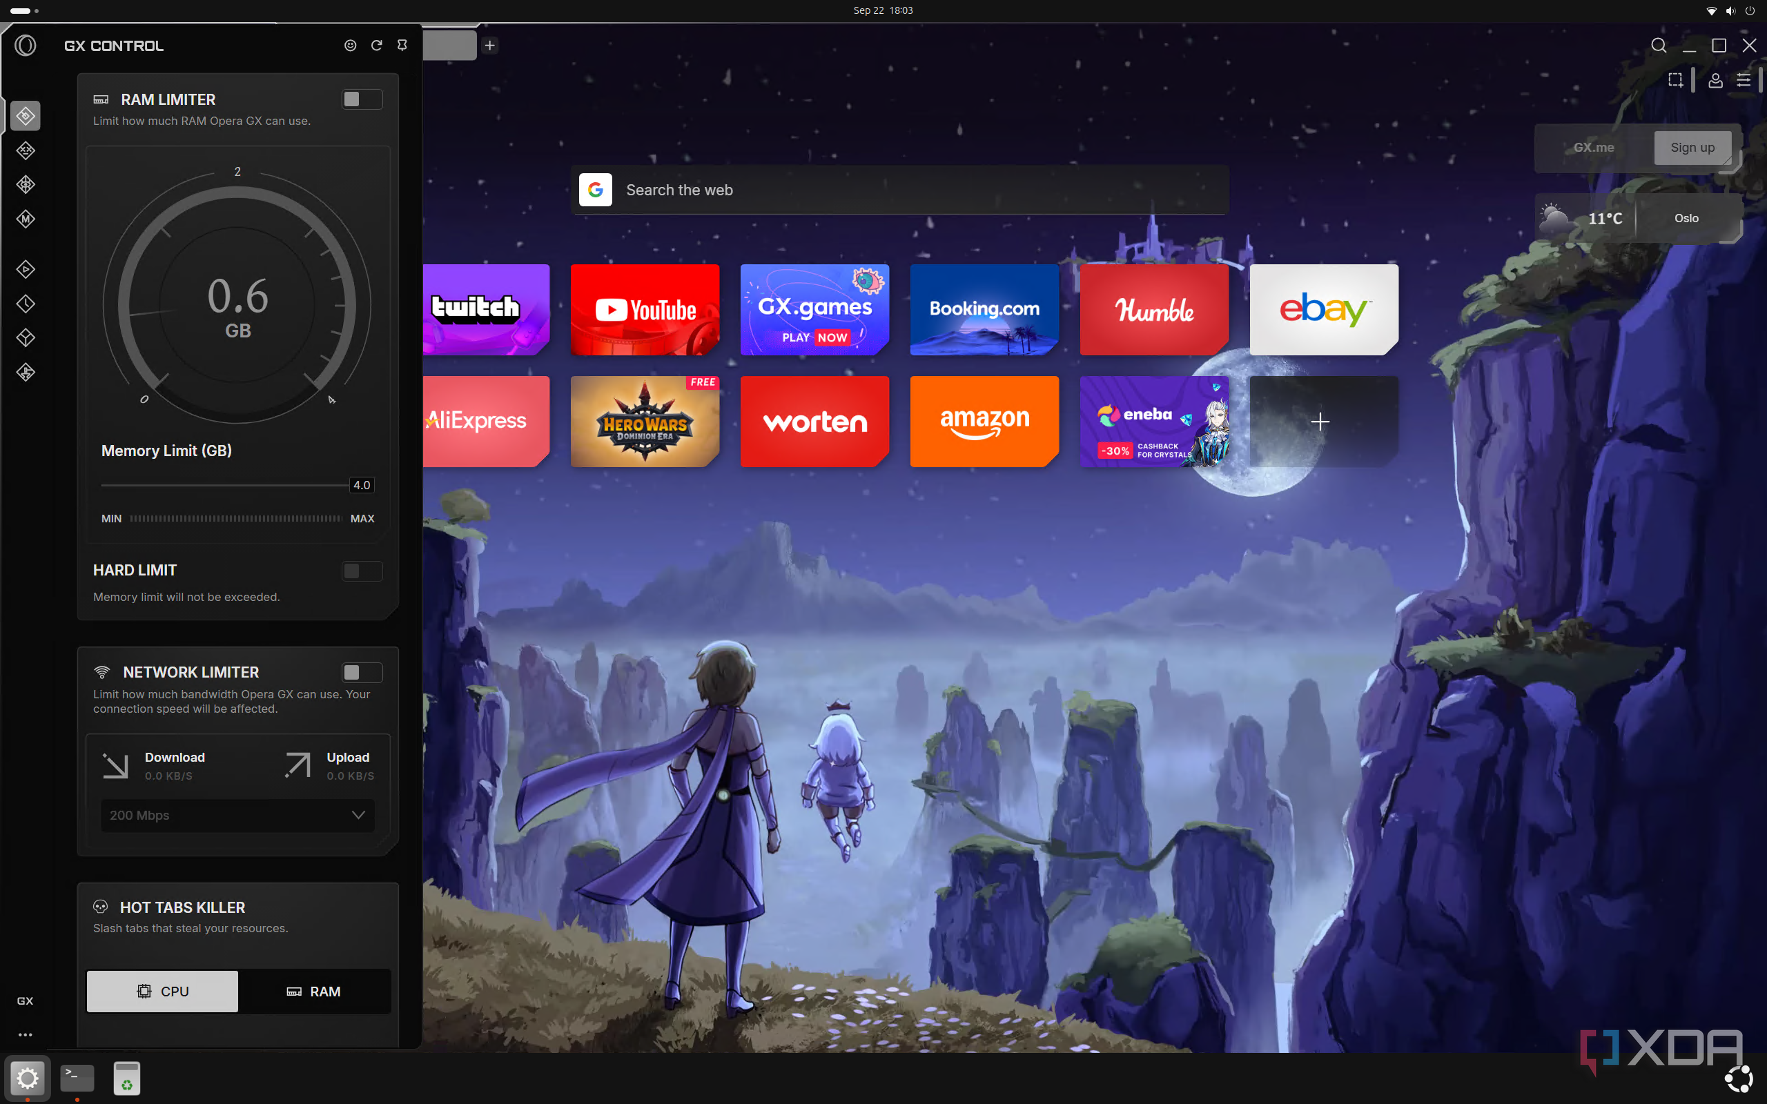Open the eBay speed dial tile
This screenshot has width=1767, height=1104.
click(1324, 310)
